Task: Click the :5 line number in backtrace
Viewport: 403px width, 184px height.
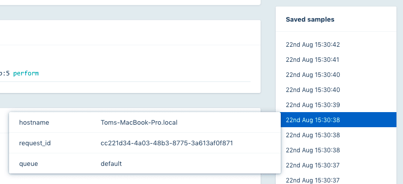Action: tap(5, 73)
